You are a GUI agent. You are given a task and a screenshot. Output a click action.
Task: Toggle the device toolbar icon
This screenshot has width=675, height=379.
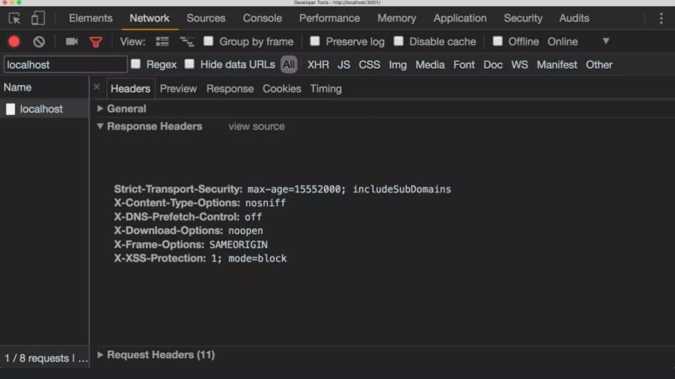(x=38, y=18)
